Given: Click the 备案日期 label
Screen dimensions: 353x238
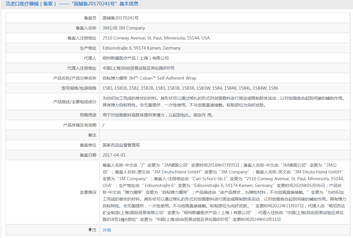Looking at the screenshot, I should coord(88,155).
